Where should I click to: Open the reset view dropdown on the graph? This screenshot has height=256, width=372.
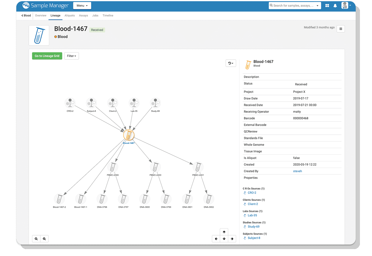click(x=231, y=63)
